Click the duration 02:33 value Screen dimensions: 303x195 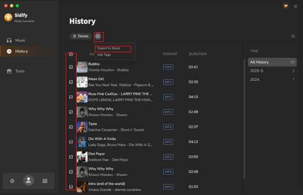(x=193, y=82)
